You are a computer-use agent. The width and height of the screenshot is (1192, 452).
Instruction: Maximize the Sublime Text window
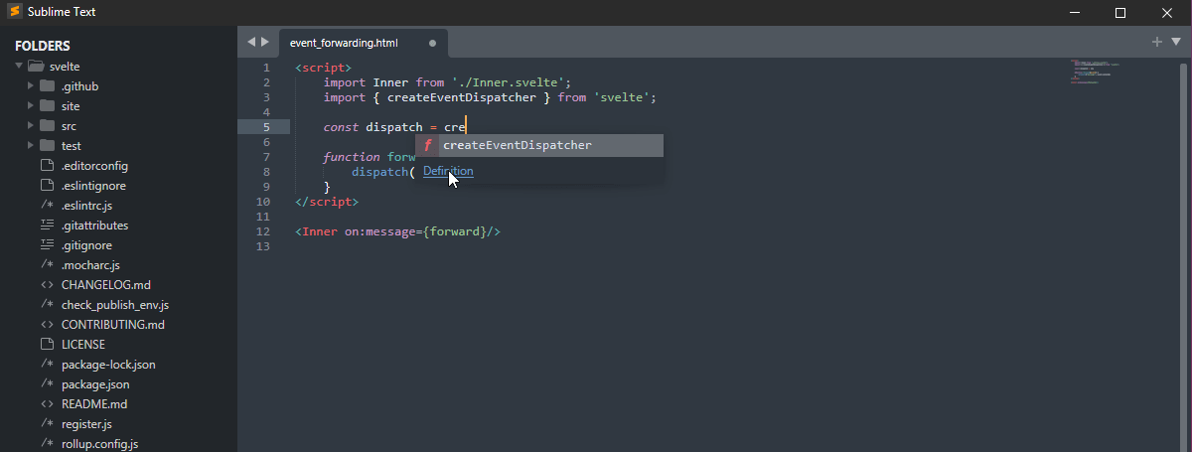coord(1120,13)
